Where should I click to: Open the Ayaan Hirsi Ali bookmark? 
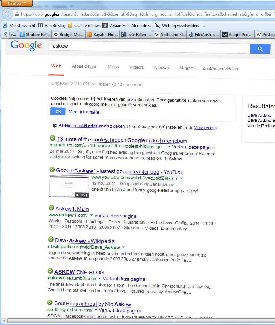click(128, 25)
